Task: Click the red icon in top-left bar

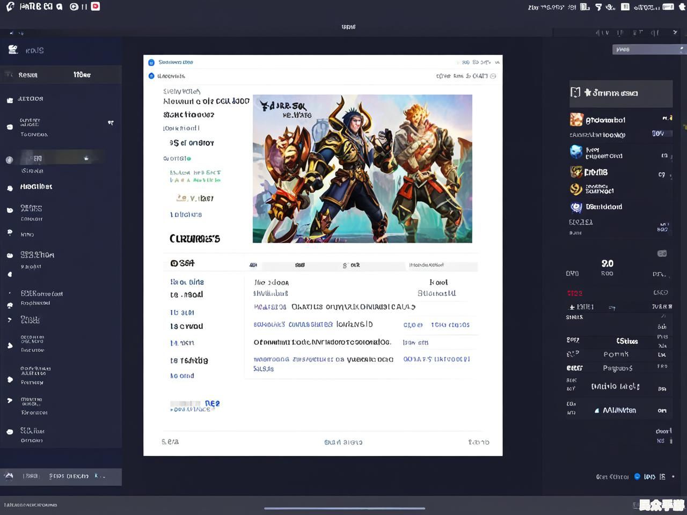Action: point(96,6)
